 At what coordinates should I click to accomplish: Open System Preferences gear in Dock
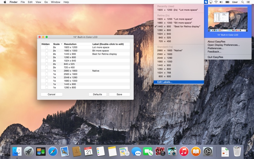click(x=208, y=152)
